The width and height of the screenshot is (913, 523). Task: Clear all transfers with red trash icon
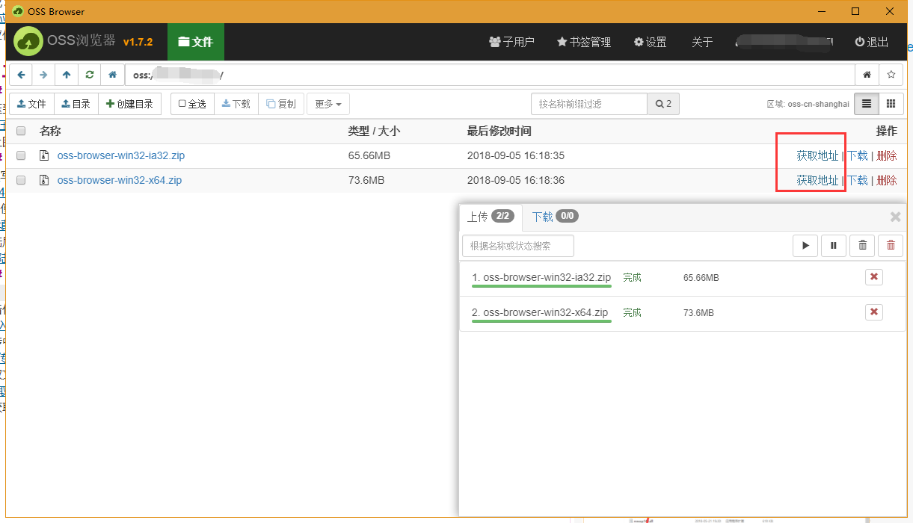(891, 245)
